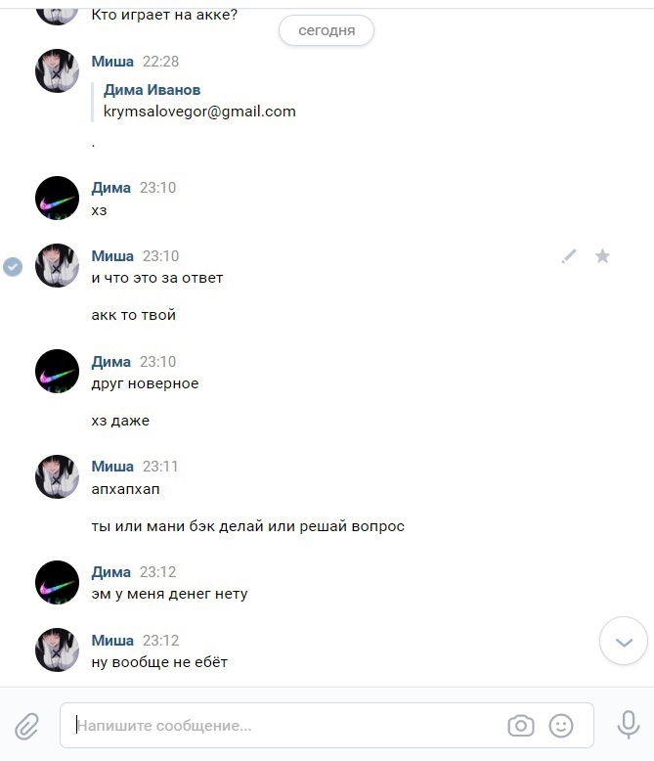Click Миша's name on 23:11 message
Viewport: 654px width, 761px height.
[112, 467]
